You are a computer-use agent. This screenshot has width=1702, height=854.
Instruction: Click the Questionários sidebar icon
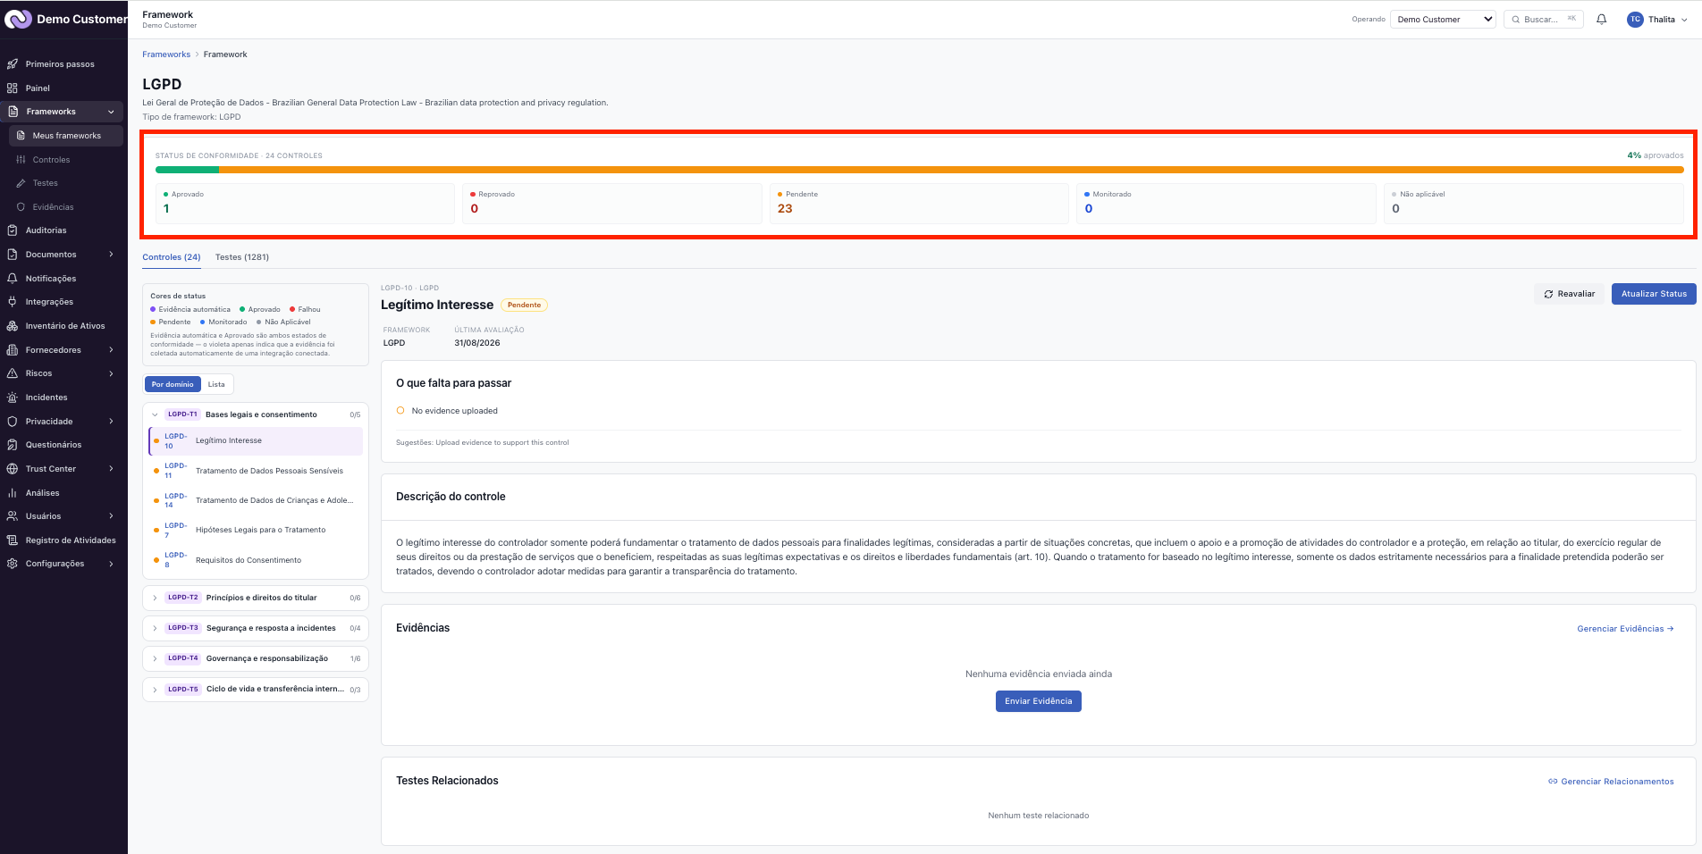click(13, 445)
